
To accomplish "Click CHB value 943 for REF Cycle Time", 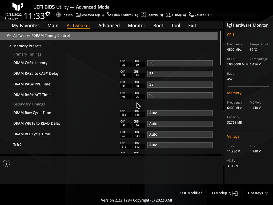I will point(137,136).
